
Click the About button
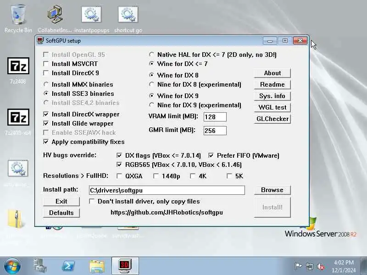[x=272, y=73]
